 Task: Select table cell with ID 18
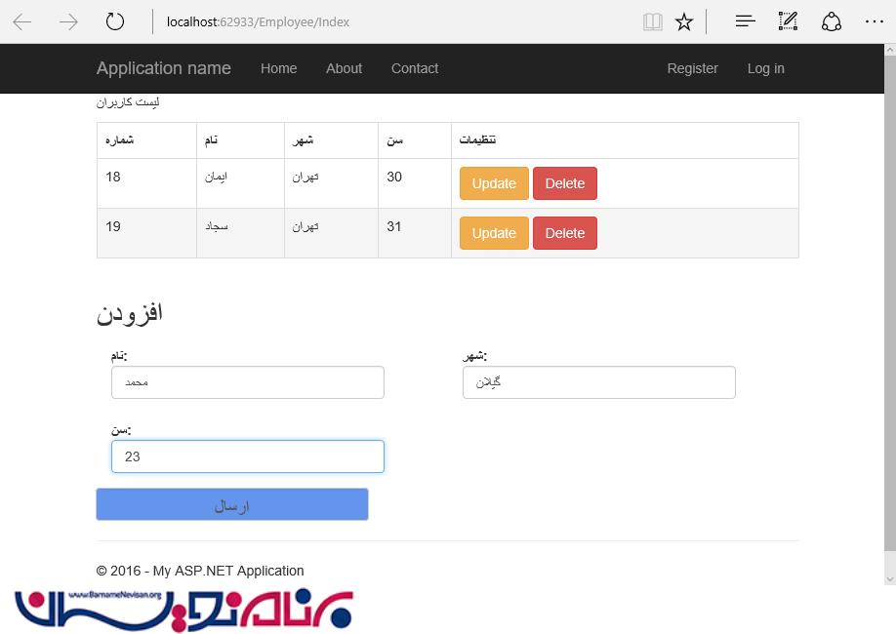pyautogui.click(x=146, y=183)
